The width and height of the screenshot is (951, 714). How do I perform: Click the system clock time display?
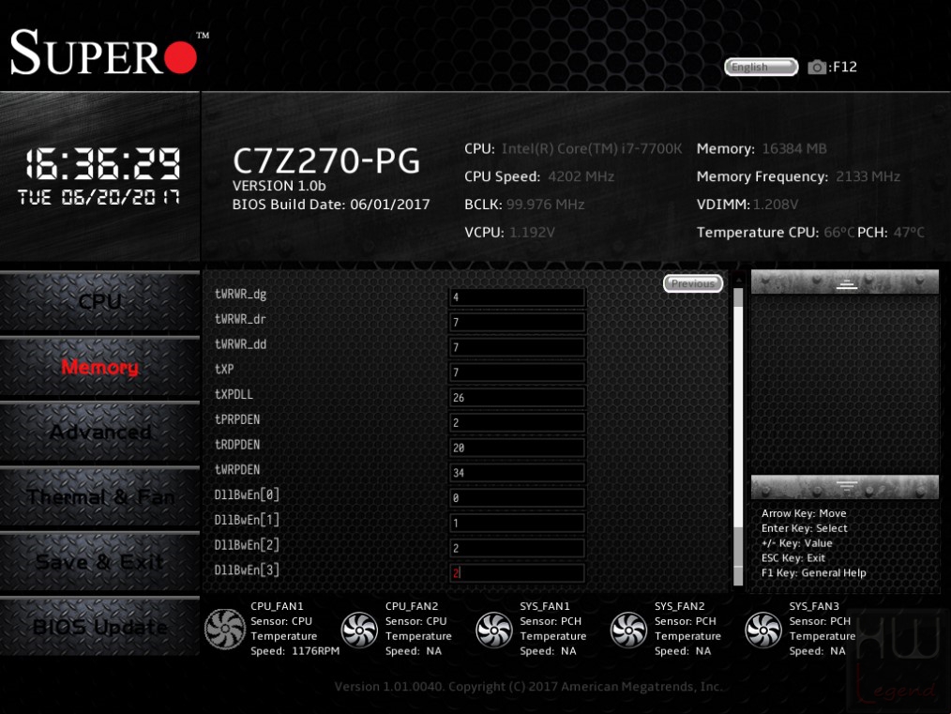coord(102,164)
